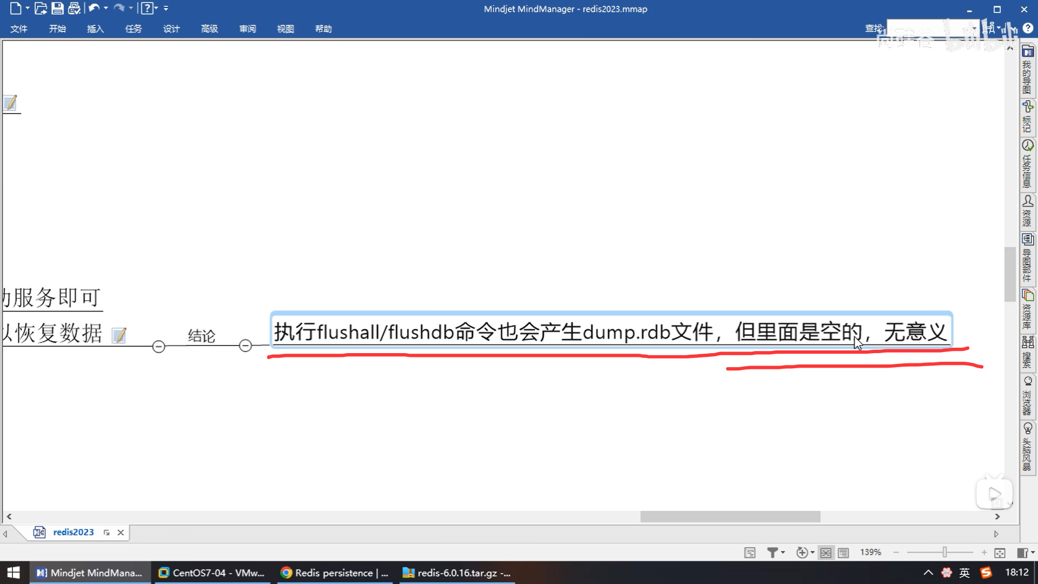Click the Print preview icon

(74, 8)
